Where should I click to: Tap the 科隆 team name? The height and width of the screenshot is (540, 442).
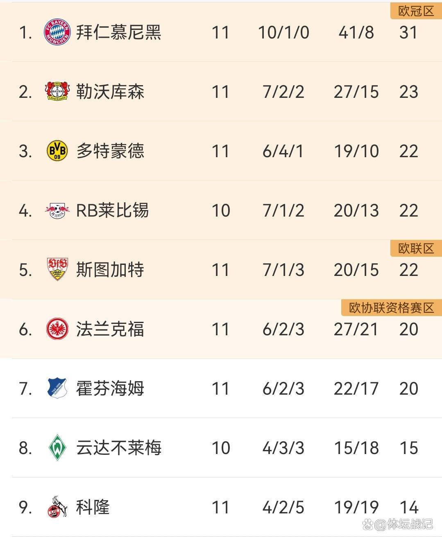[x=93, y=507]
